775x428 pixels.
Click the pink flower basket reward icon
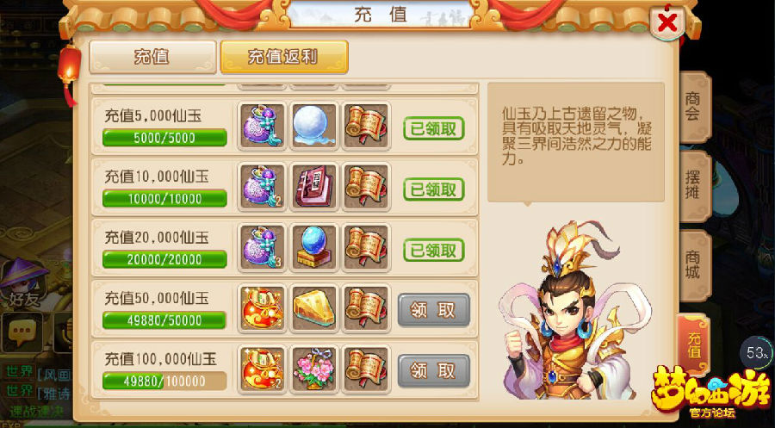click(314, 369)
